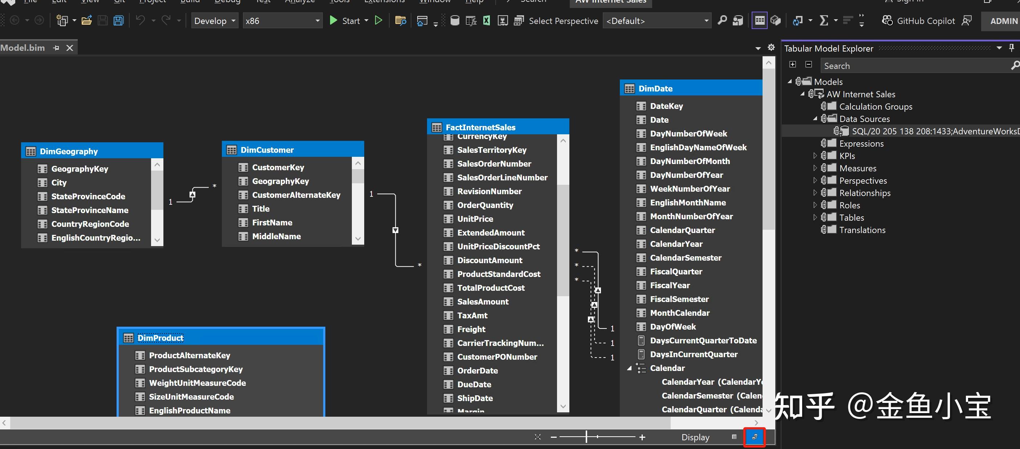Click the fit-to-screen icon in status bar

(537, 437)
